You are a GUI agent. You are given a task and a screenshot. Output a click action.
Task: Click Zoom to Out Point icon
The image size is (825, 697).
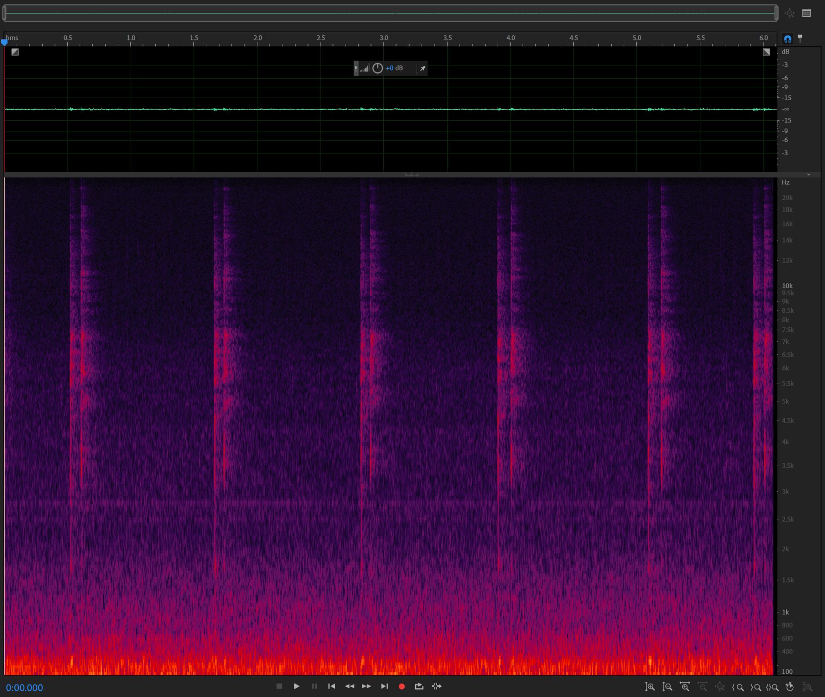[755, 687]
